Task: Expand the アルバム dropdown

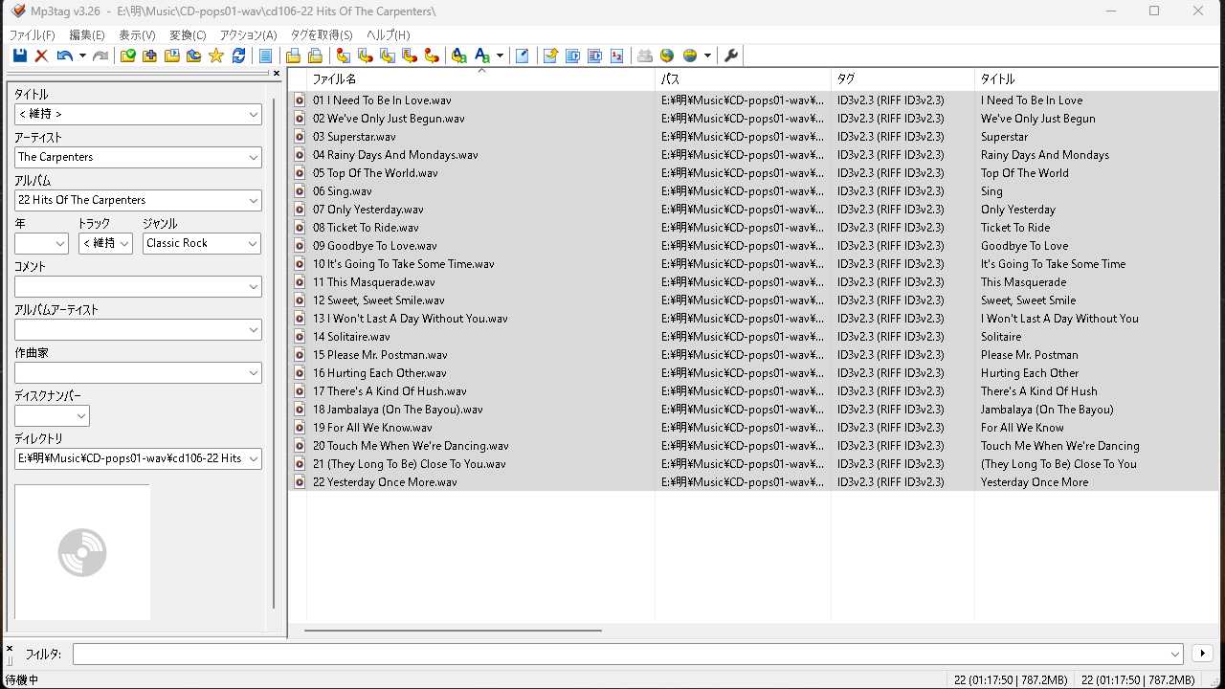Action: click(254, 200)
